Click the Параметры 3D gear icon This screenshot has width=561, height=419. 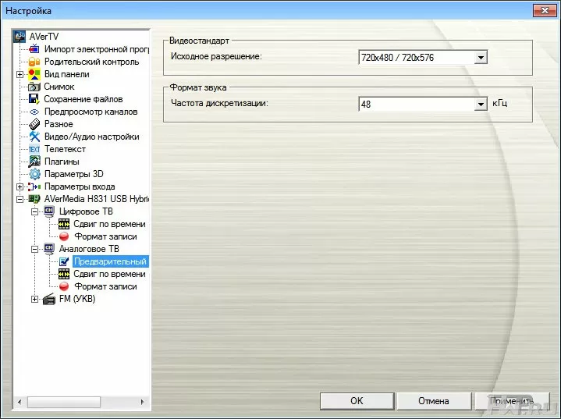click(34, 174)
